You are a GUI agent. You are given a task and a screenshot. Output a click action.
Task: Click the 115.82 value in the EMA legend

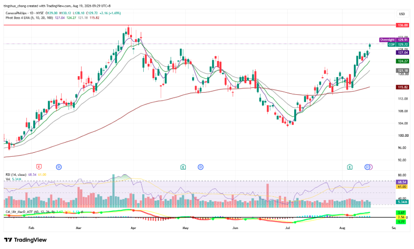click(x=94, y=18)
